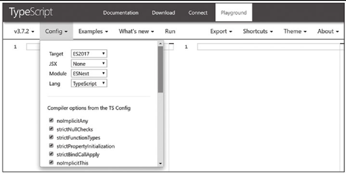The height and width of the screenshot is (173, 346).
Task: Click the "JSX" label text
Action: tap(53, 64)
